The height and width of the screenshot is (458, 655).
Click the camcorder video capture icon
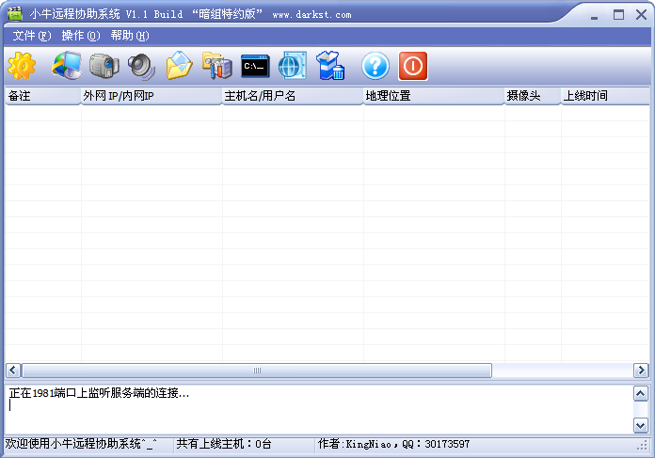pyautogui.click(x=104, y=66)
